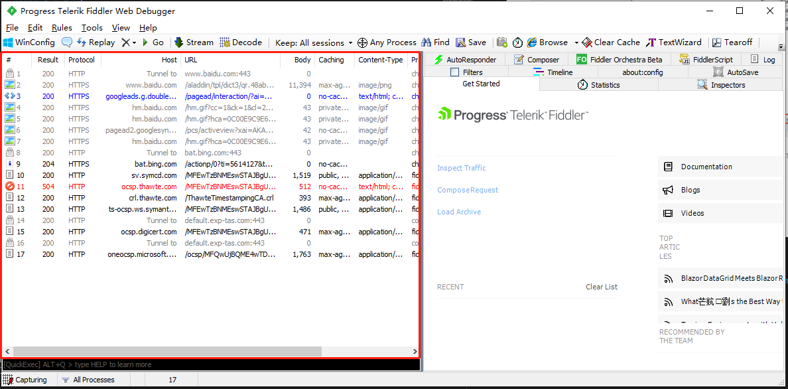Screen dimensions: 788x389
Task: Open the Timeline tab
Action: point(553,72)
